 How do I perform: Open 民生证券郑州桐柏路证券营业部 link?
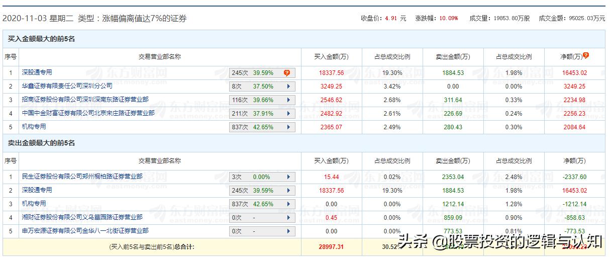point(82,177)
